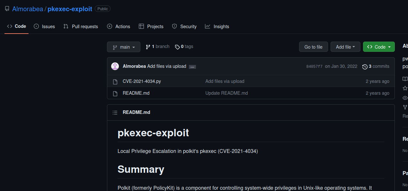Click '2 years ago' in README.md row
The height and width of the screenshot is (191, 408).
click(x=377, y=93)
